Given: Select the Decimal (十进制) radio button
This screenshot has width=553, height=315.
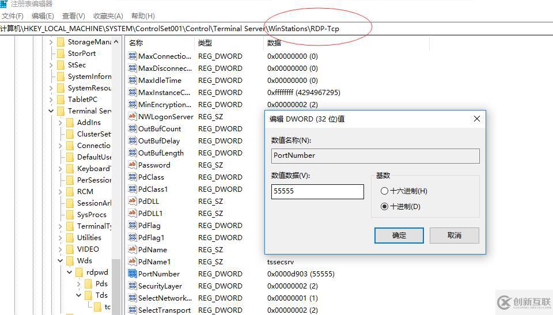Looking at the screenshot, I should pos(384,206).
